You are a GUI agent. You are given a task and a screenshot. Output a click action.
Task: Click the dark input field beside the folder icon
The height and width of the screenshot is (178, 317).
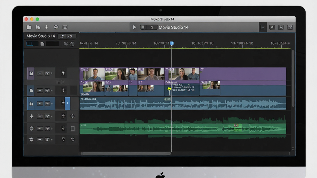pos(53,44)
